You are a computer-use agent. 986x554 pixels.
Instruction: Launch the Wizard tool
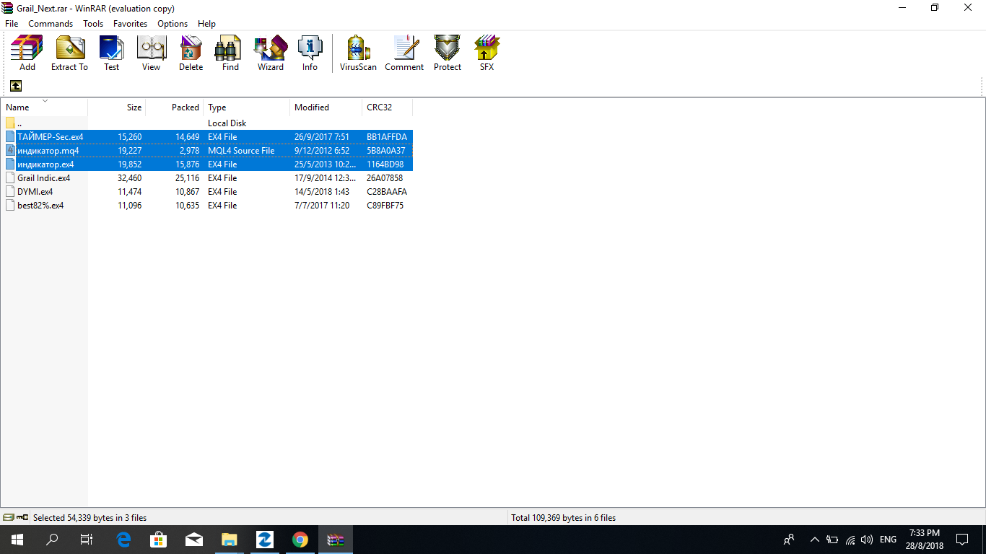point(270,53)
